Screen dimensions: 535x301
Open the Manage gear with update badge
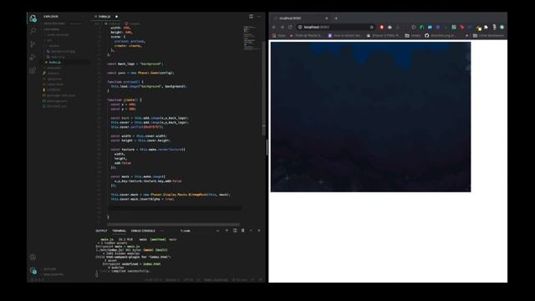coord(33,271)
